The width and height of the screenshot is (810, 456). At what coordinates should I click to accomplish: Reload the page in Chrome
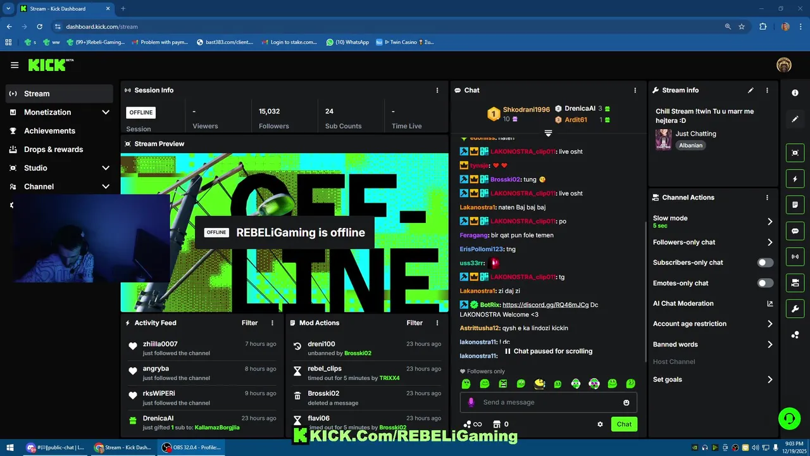pyautogui.click(x=39, y=27)
